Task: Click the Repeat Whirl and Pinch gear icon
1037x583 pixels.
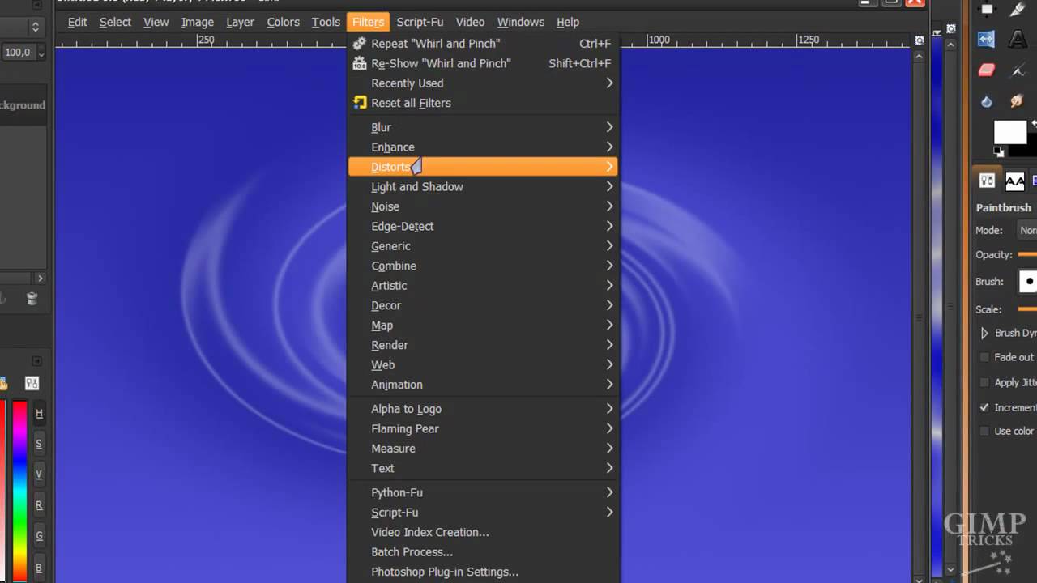Action: coord(360,43)
